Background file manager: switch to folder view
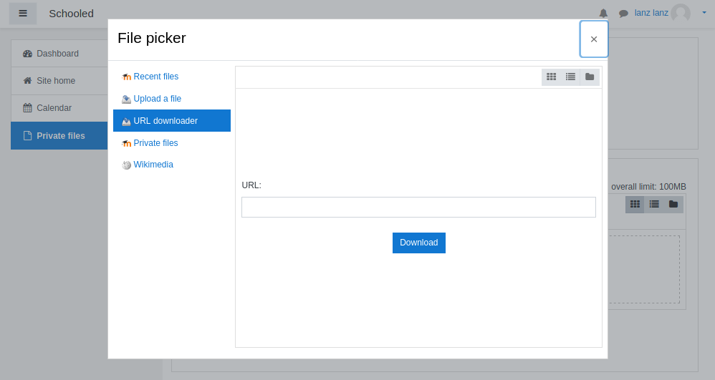Screen dimensions: 715x380 pyautogui.click(x=673, y=204)
